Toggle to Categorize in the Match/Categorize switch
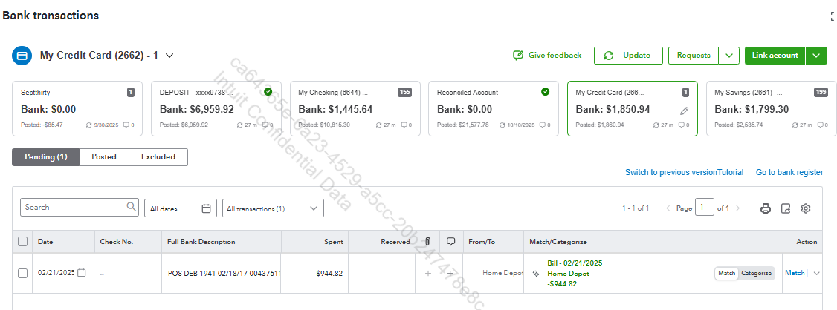837x310 pixels. [757, 273]
